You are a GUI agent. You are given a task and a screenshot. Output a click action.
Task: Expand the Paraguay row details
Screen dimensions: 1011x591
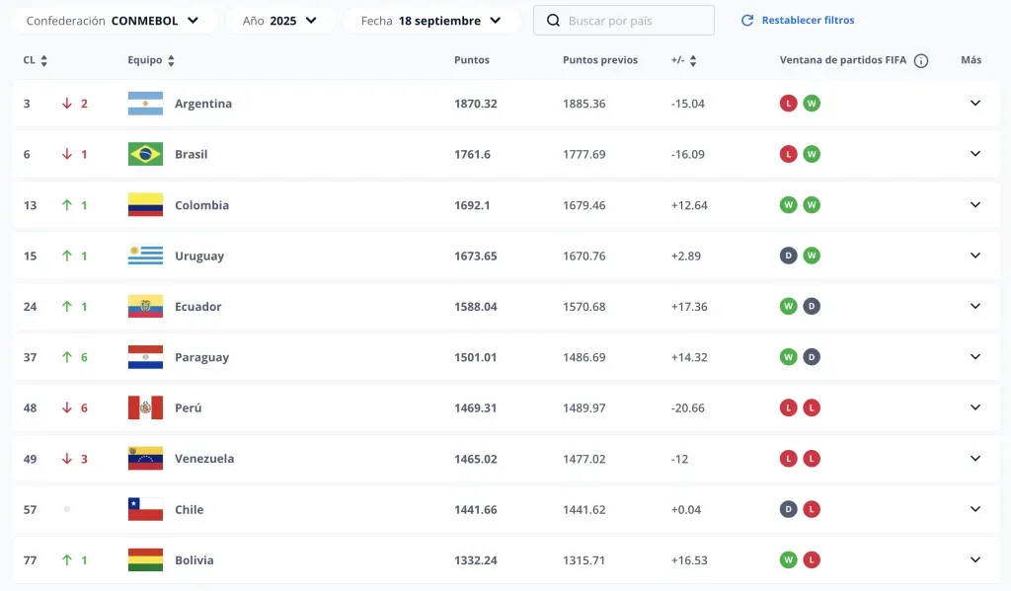click(x=974, y=357)
